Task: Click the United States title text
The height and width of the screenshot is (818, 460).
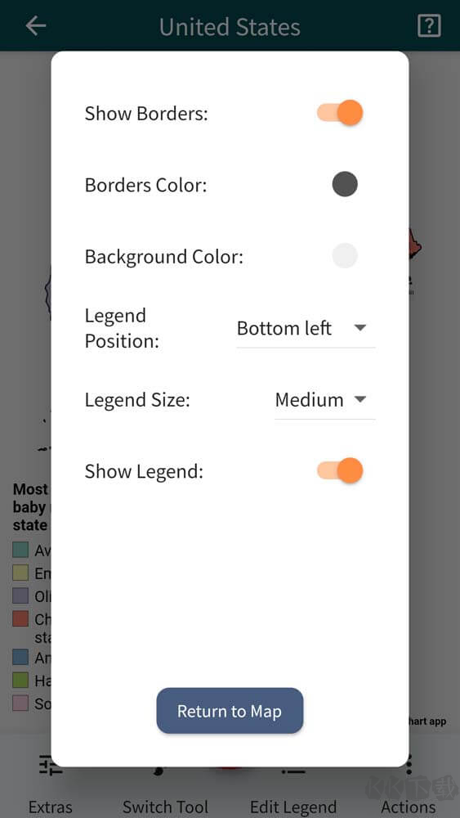Action: pos(230,27)
